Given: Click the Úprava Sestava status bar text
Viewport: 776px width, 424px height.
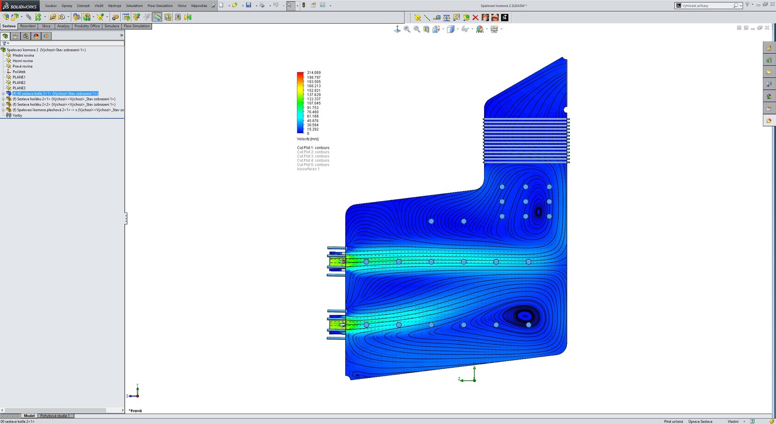Looking at the screenshot, I should tap(700, 422).
